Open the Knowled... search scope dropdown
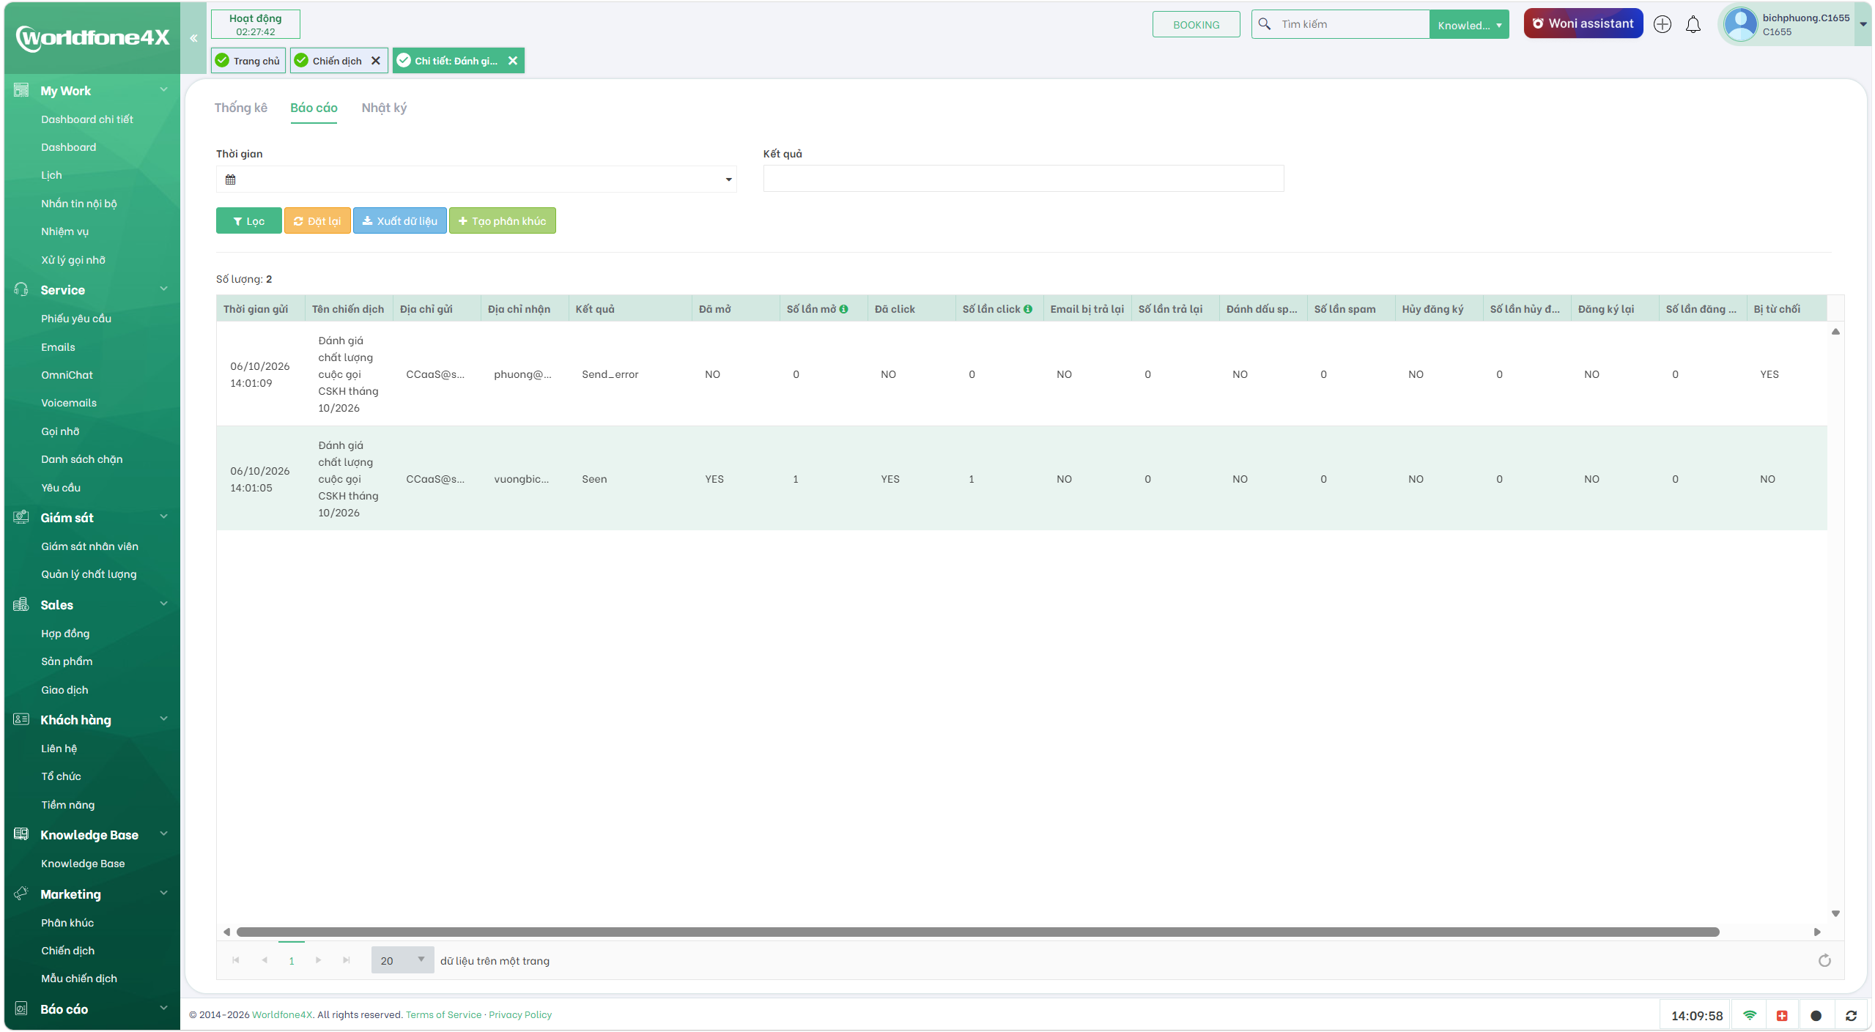 [x=1468, y=25]
